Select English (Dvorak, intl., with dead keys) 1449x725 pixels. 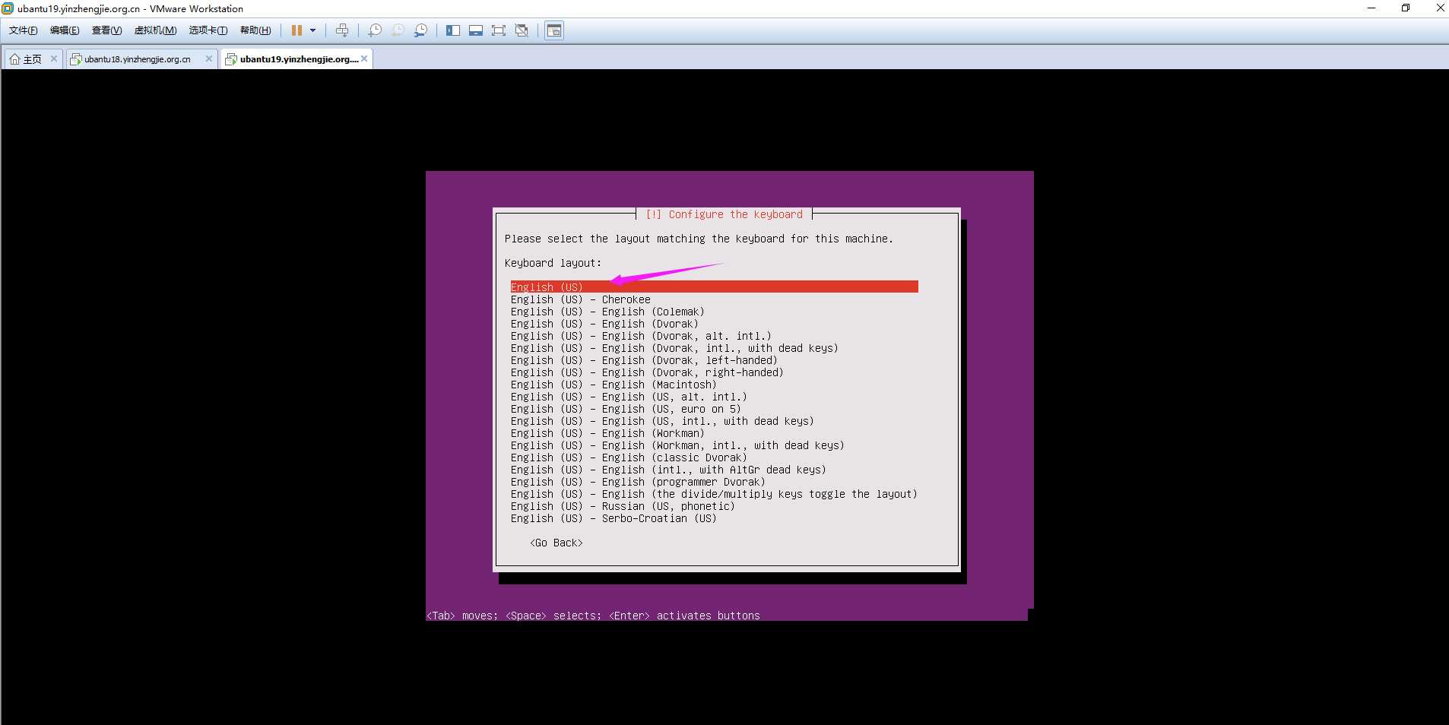(674, 348)
